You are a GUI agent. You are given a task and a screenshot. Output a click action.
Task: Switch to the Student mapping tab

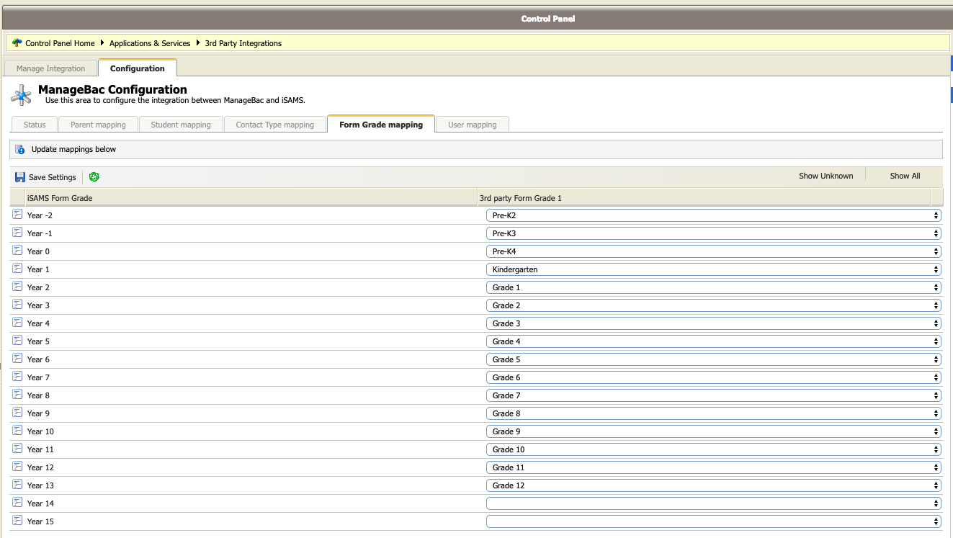[x=181, y=125]
